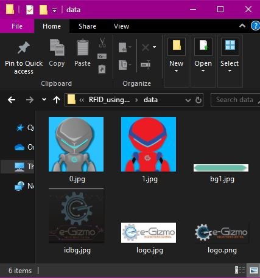
Task: Click the bg1.jpg file name
Action: coord(222,179)
